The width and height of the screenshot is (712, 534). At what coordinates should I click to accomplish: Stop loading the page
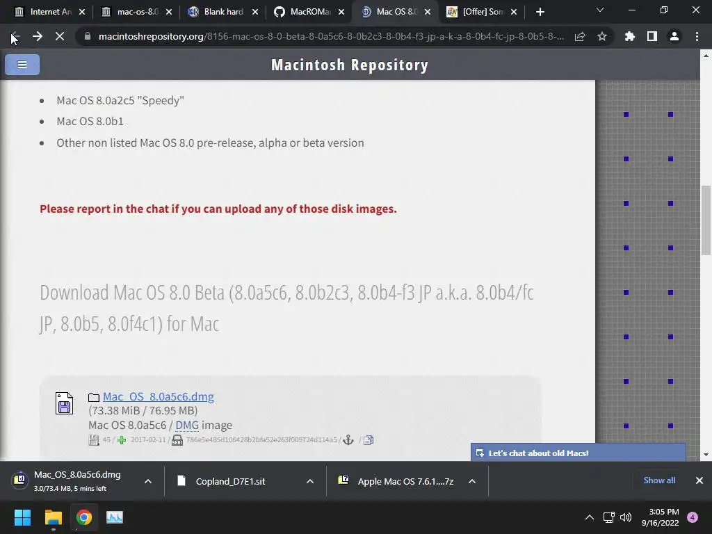(x=60, y=36)
